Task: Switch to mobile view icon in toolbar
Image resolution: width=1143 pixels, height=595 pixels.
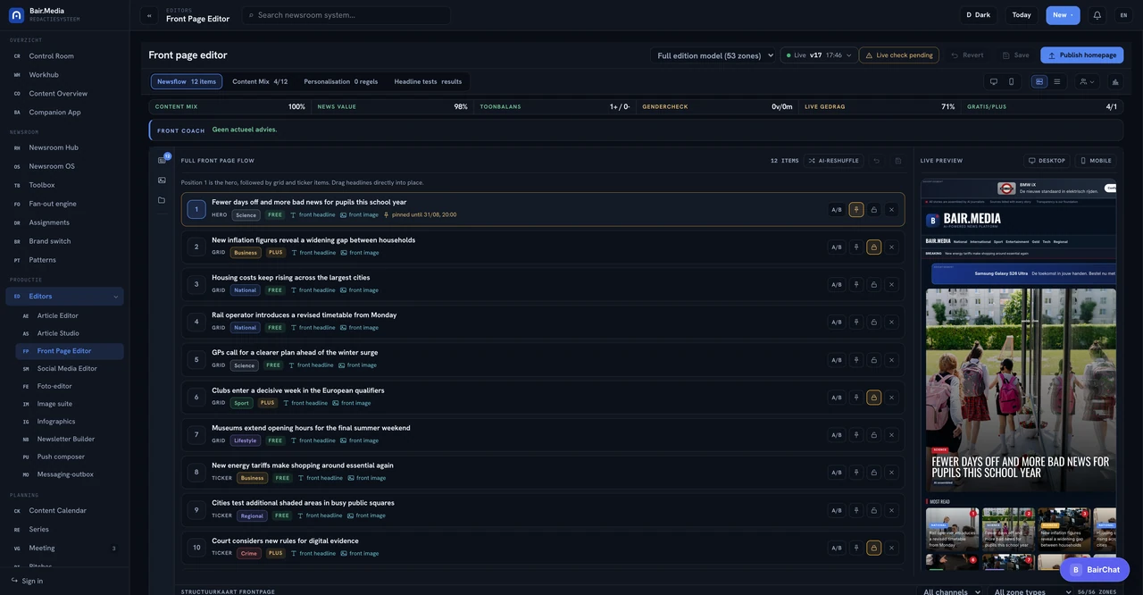Action: pyautogui.click(x=1011, y=81)
